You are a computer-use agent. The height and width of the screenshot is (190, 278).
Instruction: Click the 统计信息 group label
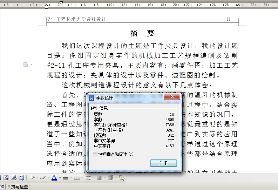click(x=99, y=108)
